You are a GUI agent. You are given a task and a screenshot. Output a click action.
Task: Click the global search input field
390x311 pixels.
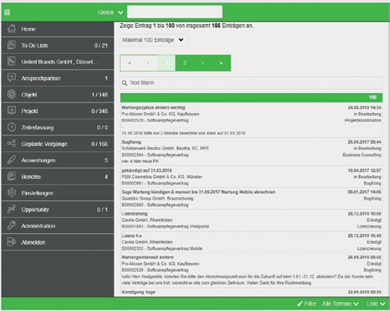tap(175, 12)
